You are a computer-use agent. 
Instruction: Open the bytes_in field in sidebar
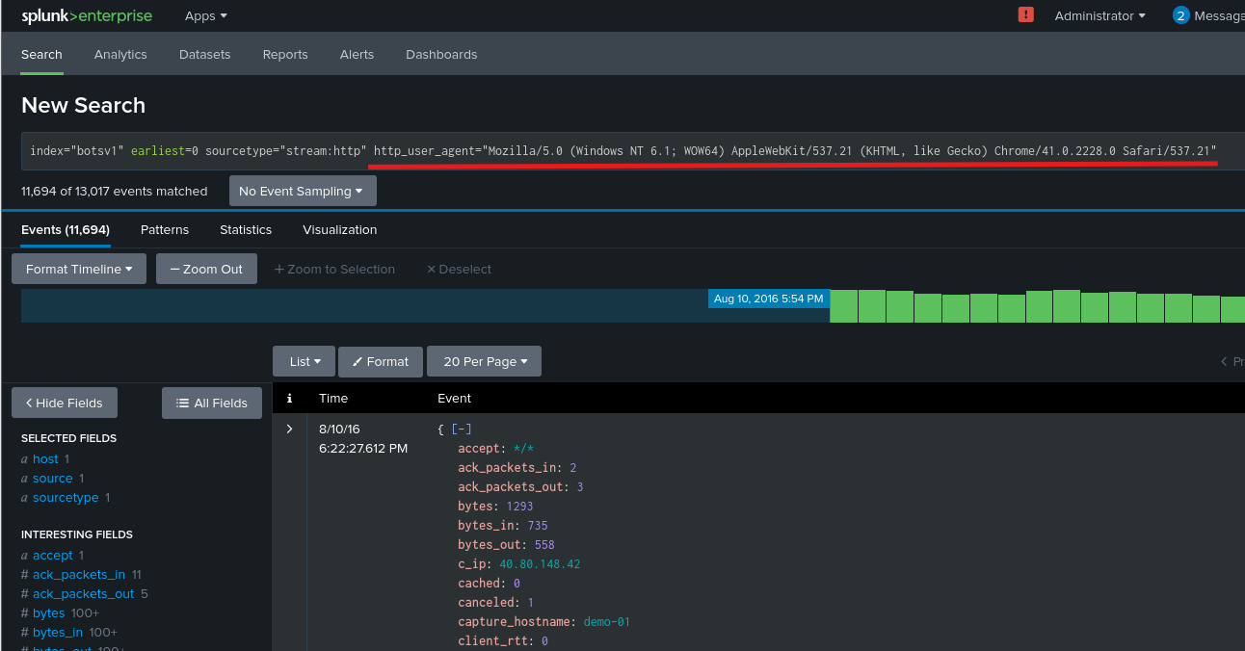pyautogui.click(x=58, y=632)
